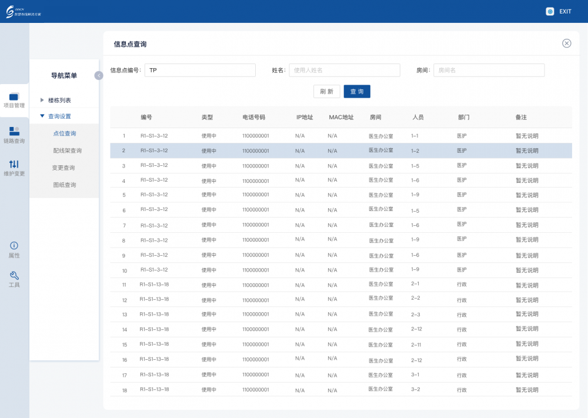
Task: Click the 类型 column header
Action: [207, 118]
